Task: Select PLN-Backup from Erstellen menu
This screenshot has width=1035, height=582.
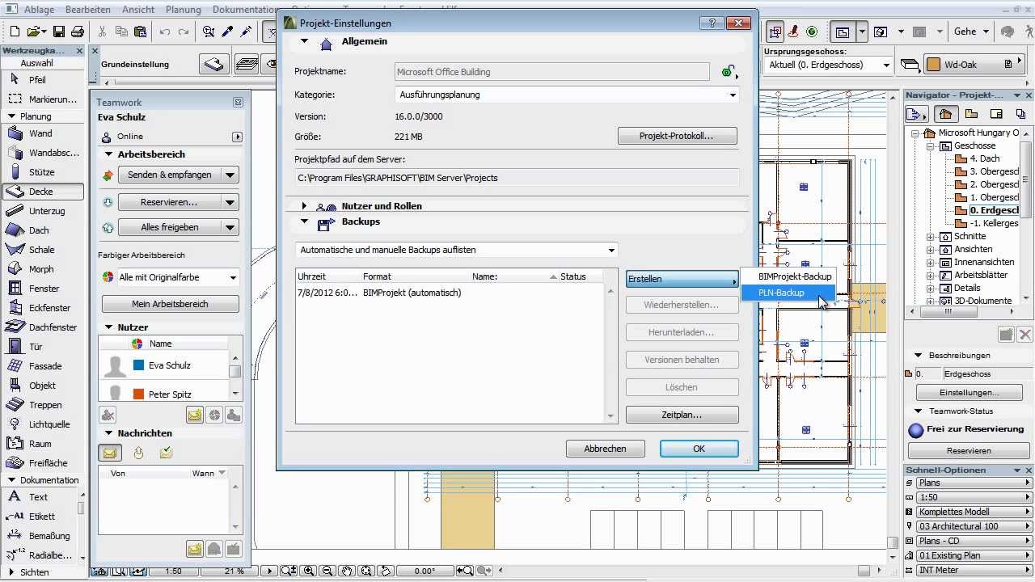Action: [x=788, y=293]
